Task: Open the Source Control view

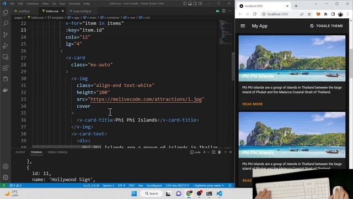Action: (x=6, y=34)
